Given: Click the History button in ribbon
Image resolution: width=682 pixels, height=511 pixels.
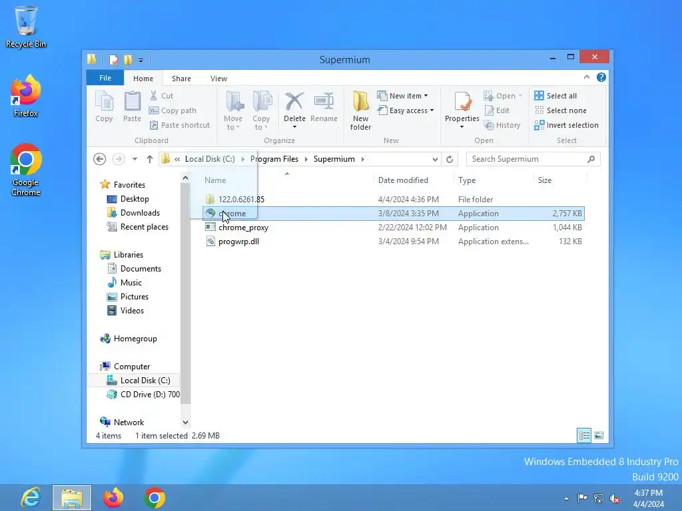Looking at the screenshot, I should tap(502, 125).
